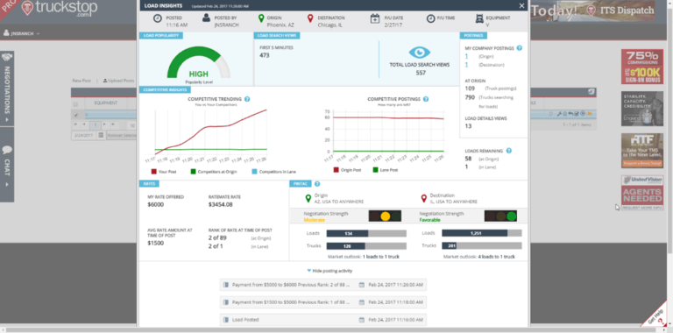This screenshot has height=333, width=673.
Task: Open the JNSRANCH account dropdown
Action: tap(21, 33)
